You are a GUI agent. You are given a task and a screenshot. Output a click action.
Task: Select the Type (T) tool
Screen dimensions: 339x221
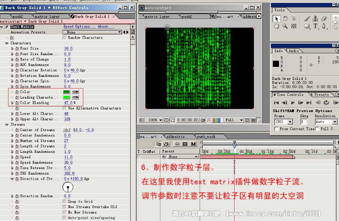(315, 26)
